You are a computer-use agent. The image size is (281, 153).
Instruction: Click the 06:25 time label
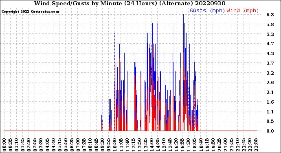click(x=72, y=145)
